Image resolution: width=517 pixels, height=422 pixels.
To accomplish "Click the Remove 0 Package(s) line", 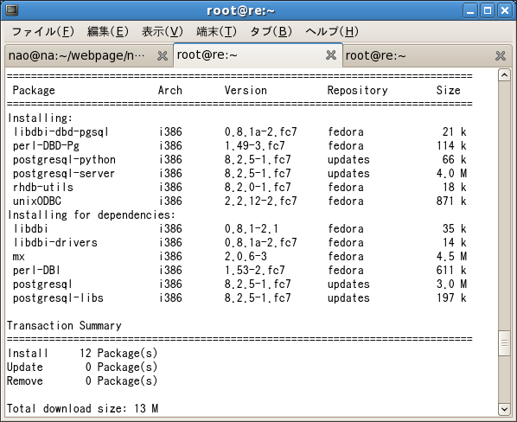I will pyautogui.click(x=82, y=381).
